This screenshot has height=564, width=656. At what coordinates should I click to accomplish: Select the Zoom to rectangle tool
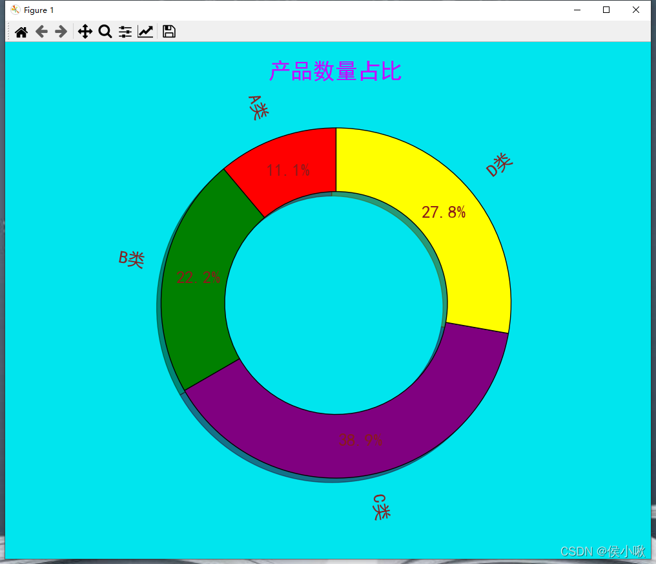tap(105, 32)
